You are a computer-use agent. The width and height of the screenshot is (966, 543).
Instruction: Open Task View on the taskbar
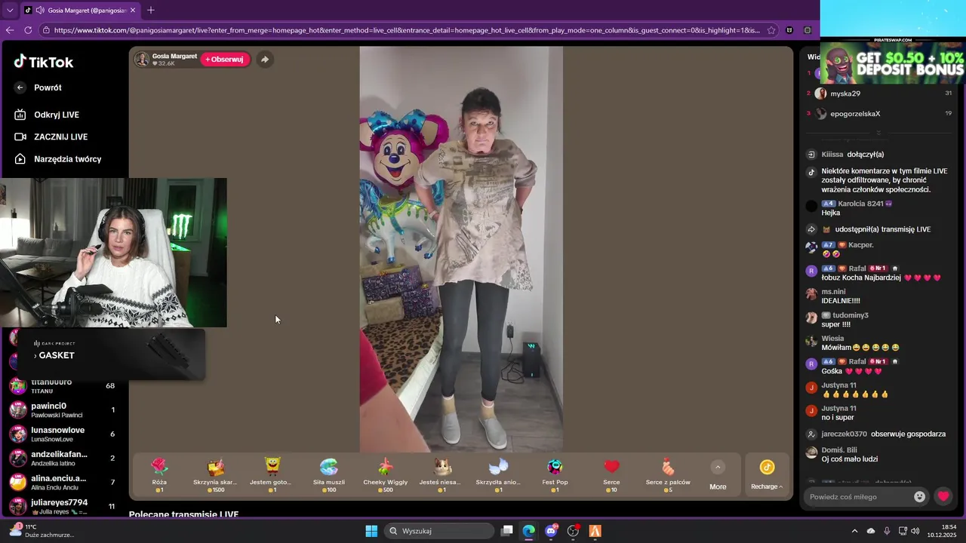point(507,531)
